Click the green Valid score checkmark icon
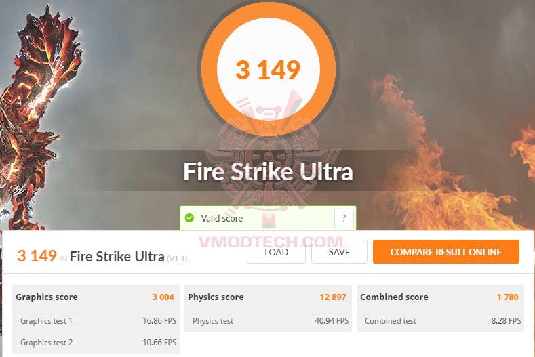 189,218
